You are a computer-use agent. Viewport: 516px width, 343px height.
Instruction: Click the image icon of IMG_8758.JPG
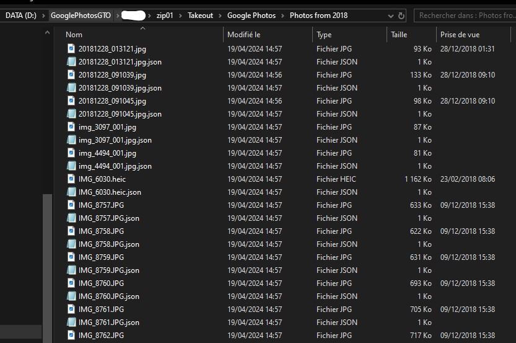pyautogui.click(x=71, y=231)
